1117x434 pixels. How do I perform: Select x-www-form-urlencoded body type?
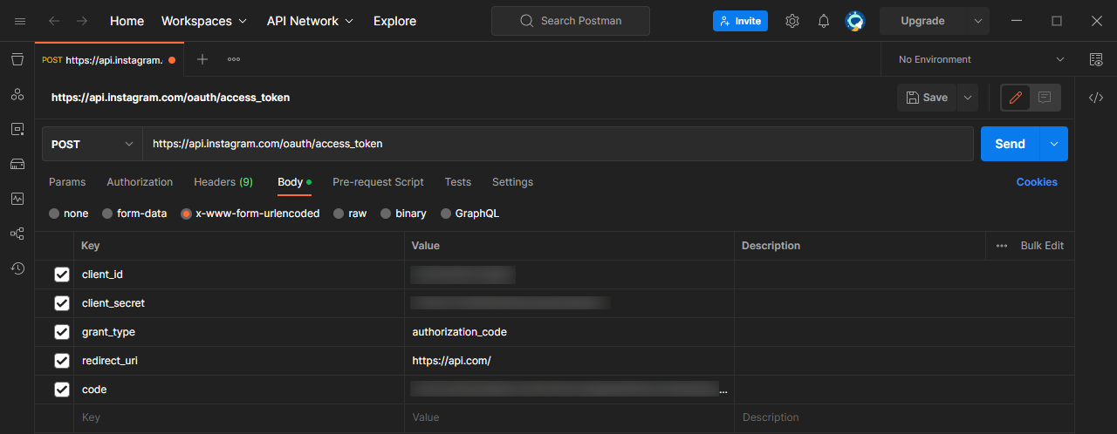(x=186, y=214)
